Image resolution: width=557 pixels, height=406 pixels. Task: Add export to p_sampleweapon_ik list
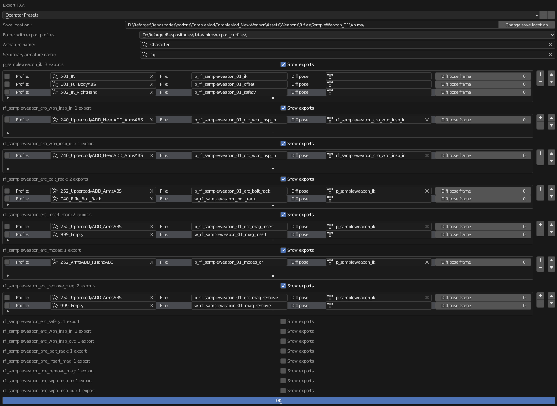tap(540, 74)
